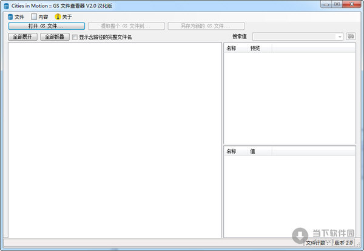Click the 名称 column header in the value list
Image resolution: width=364 pixels, height=251 pixels.
236,151
